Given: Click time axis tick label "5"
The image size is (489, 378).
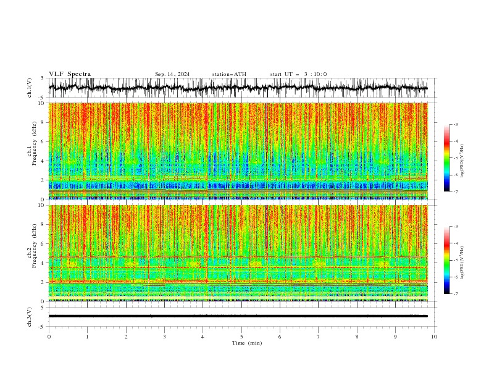Looking at the screenshot, I should [241, 337].
